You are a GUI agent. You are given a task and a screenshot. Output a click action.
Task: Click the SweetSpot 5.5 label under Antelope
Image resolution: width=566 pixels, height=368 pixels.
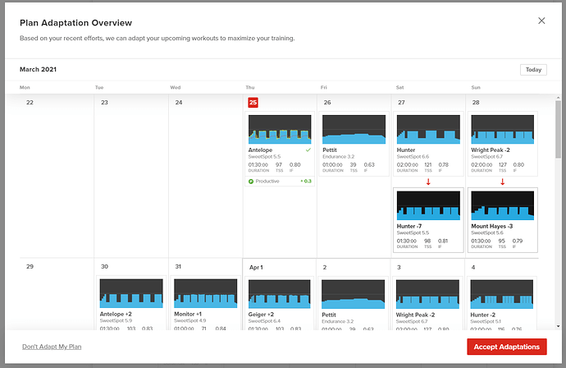(x=264, y=157)
